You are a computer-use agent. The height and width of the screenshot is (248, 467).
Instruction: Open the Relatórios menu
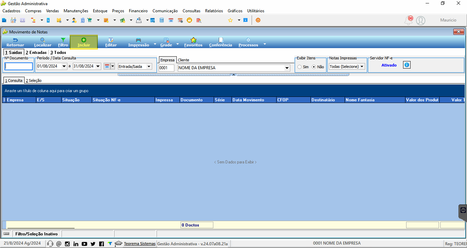[214, 11]
